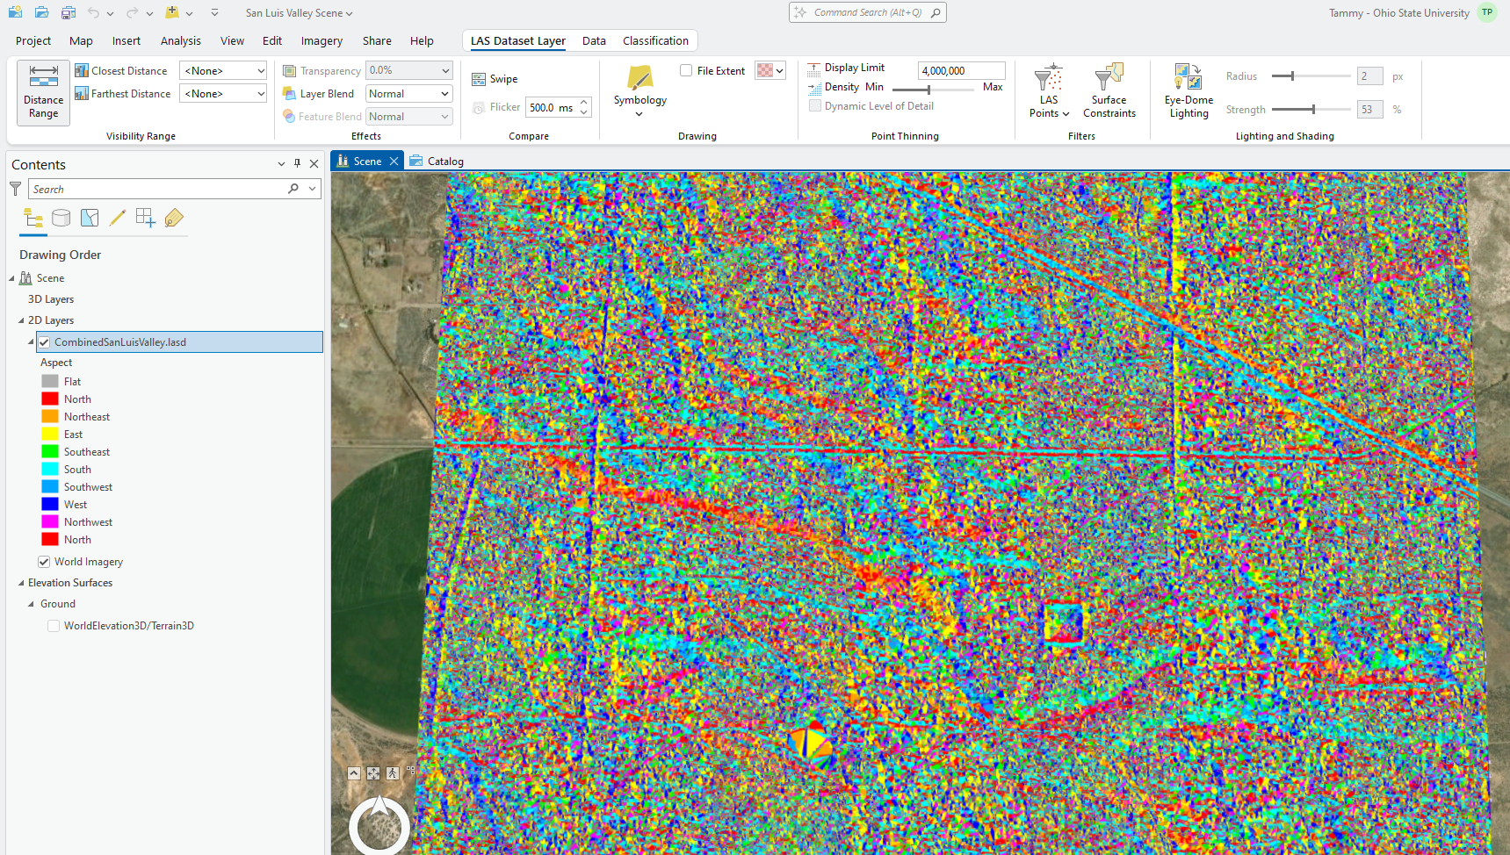Click the Northwest magenta color swatch
This screenshot has width=1510, height=855.
(50, 522)
